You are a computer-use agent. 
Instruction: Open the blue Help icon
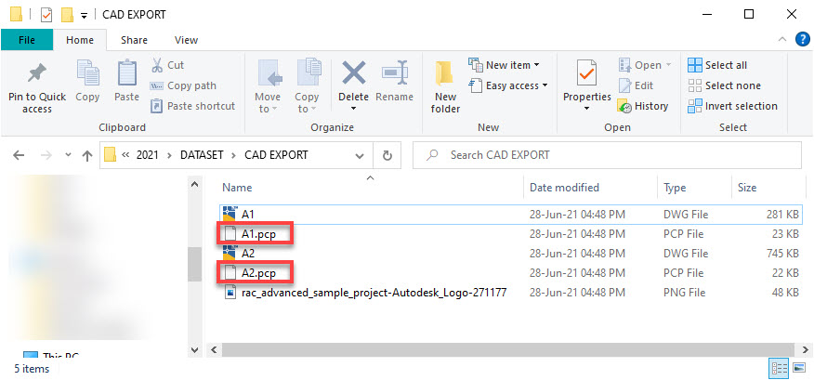(803, 39)
